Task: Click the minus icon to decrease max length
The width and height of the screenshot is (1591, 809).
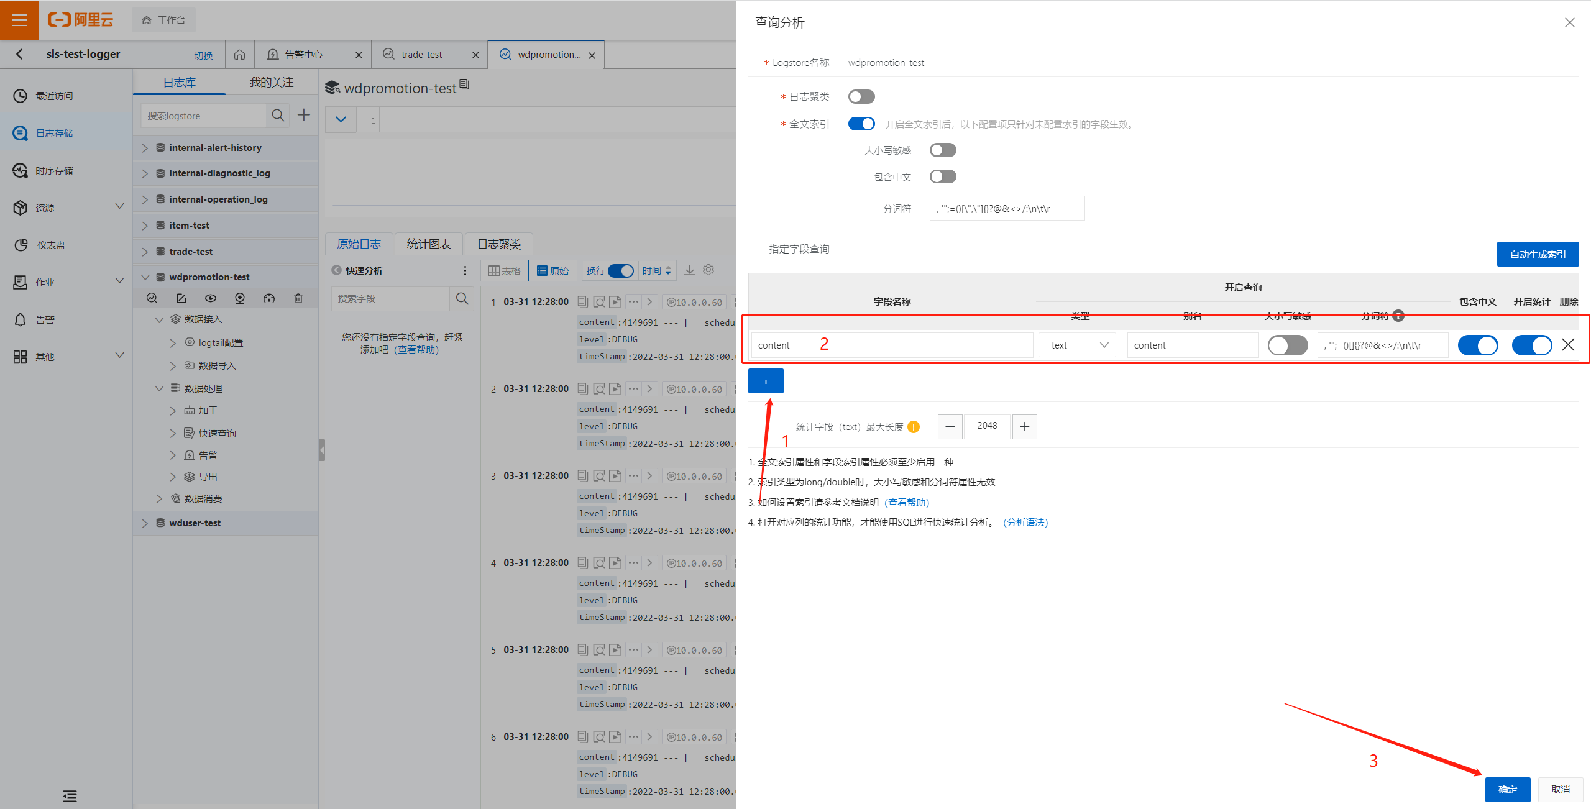Action: 950,426
